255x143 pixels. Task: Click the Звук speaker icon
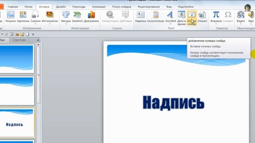tap(251, 15)
